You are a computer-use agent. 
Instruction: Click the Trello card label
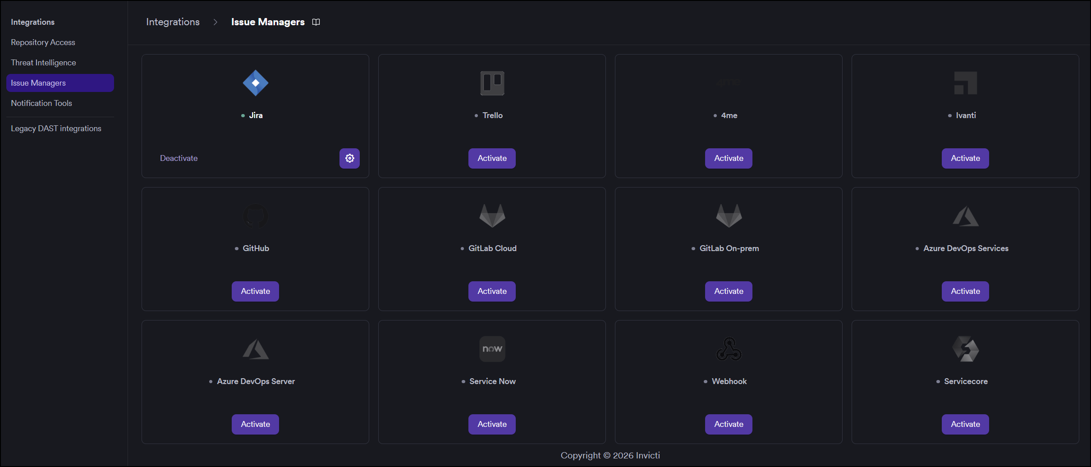point(492,115)
